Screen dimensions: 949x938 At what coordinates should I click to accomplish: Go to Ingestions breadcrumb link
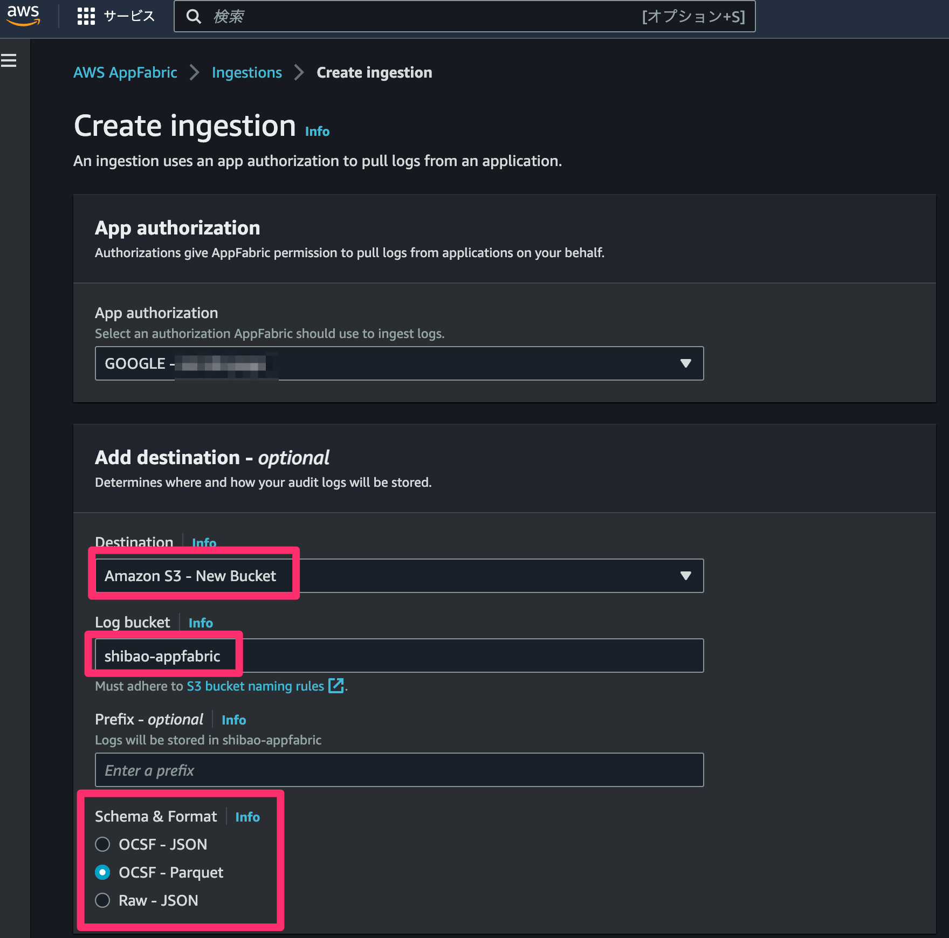[247, 72]
